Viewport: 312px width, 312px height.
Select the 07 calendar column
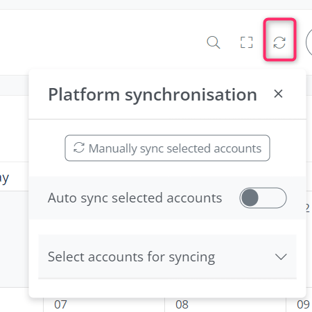(60, 304)
